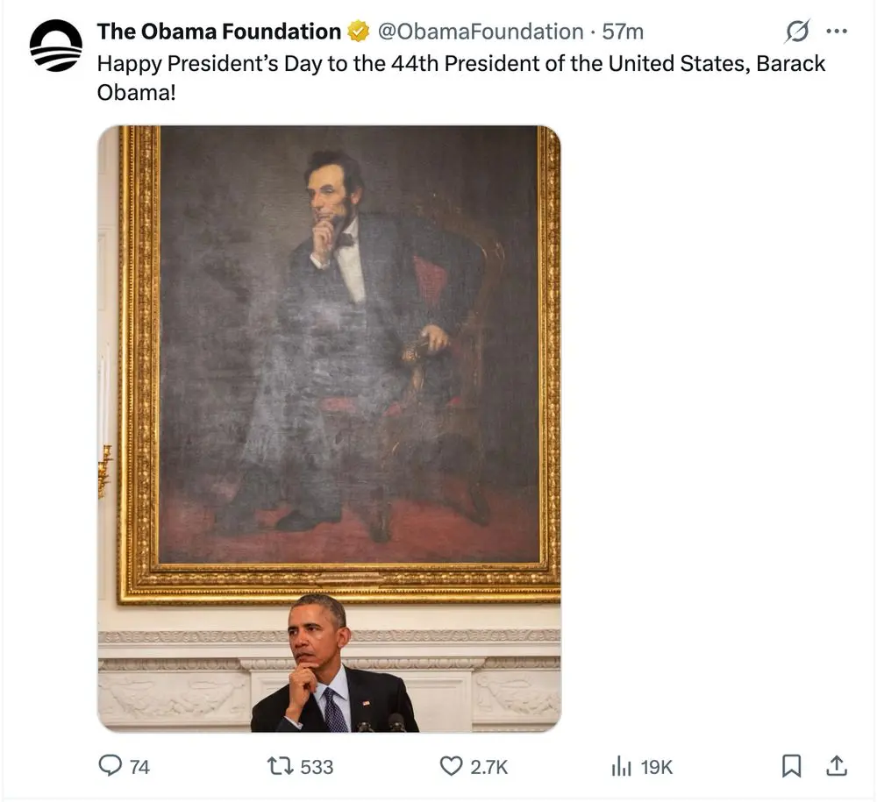The width and height of the screenshot is (877, 802).
Task: Bookmark this Obama Foundation post
Action: coord(791,766)
